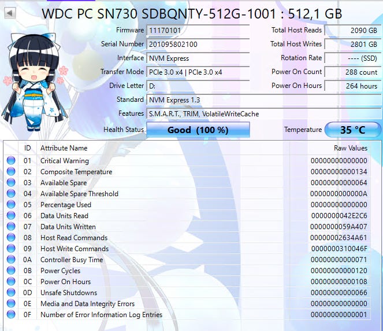This screenshot has height=331, width=383.
Task: Click the status orb for Controller Busy Time
Action: (11, 260)
